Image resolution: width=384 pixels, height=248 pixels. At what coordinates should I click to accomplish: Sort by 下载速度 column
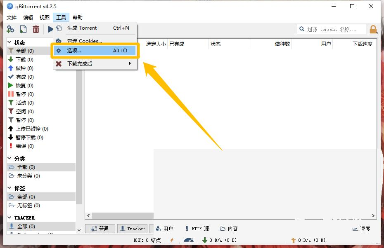click(x=353, y=44)
